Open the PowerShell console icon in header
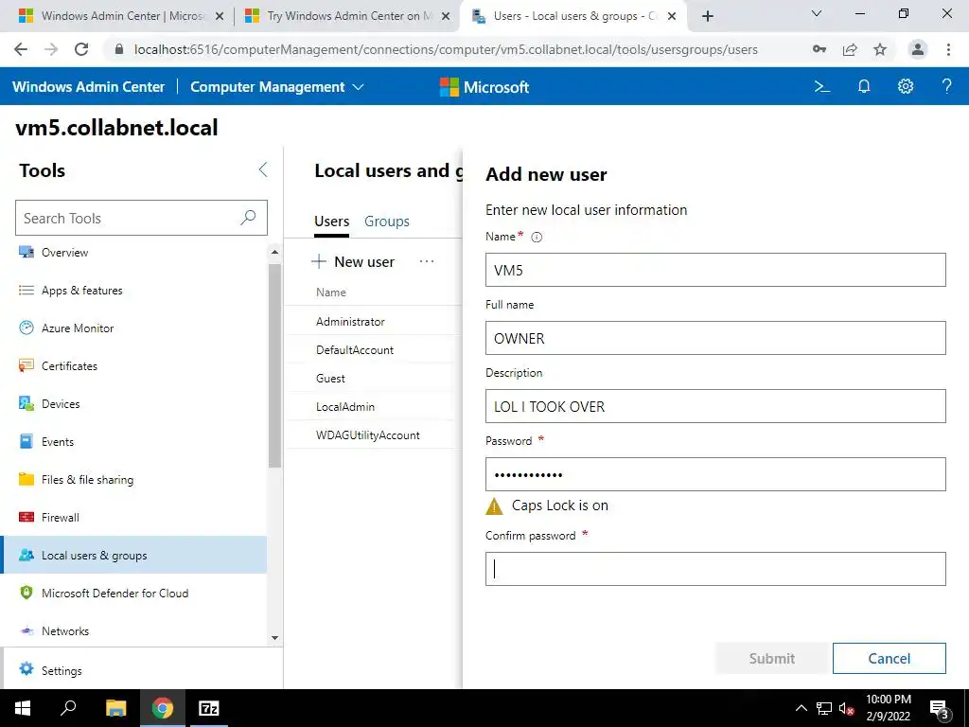The height and width of the screenshot is (727, 969). coord(822,86)
